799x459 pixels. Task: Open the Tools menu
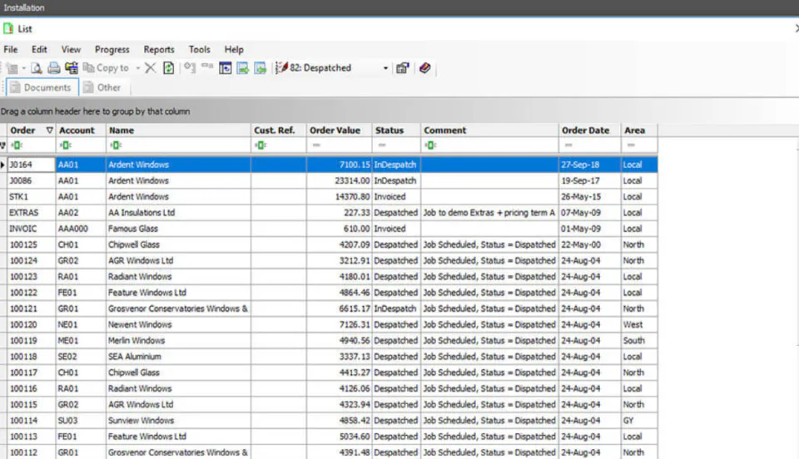199,49
